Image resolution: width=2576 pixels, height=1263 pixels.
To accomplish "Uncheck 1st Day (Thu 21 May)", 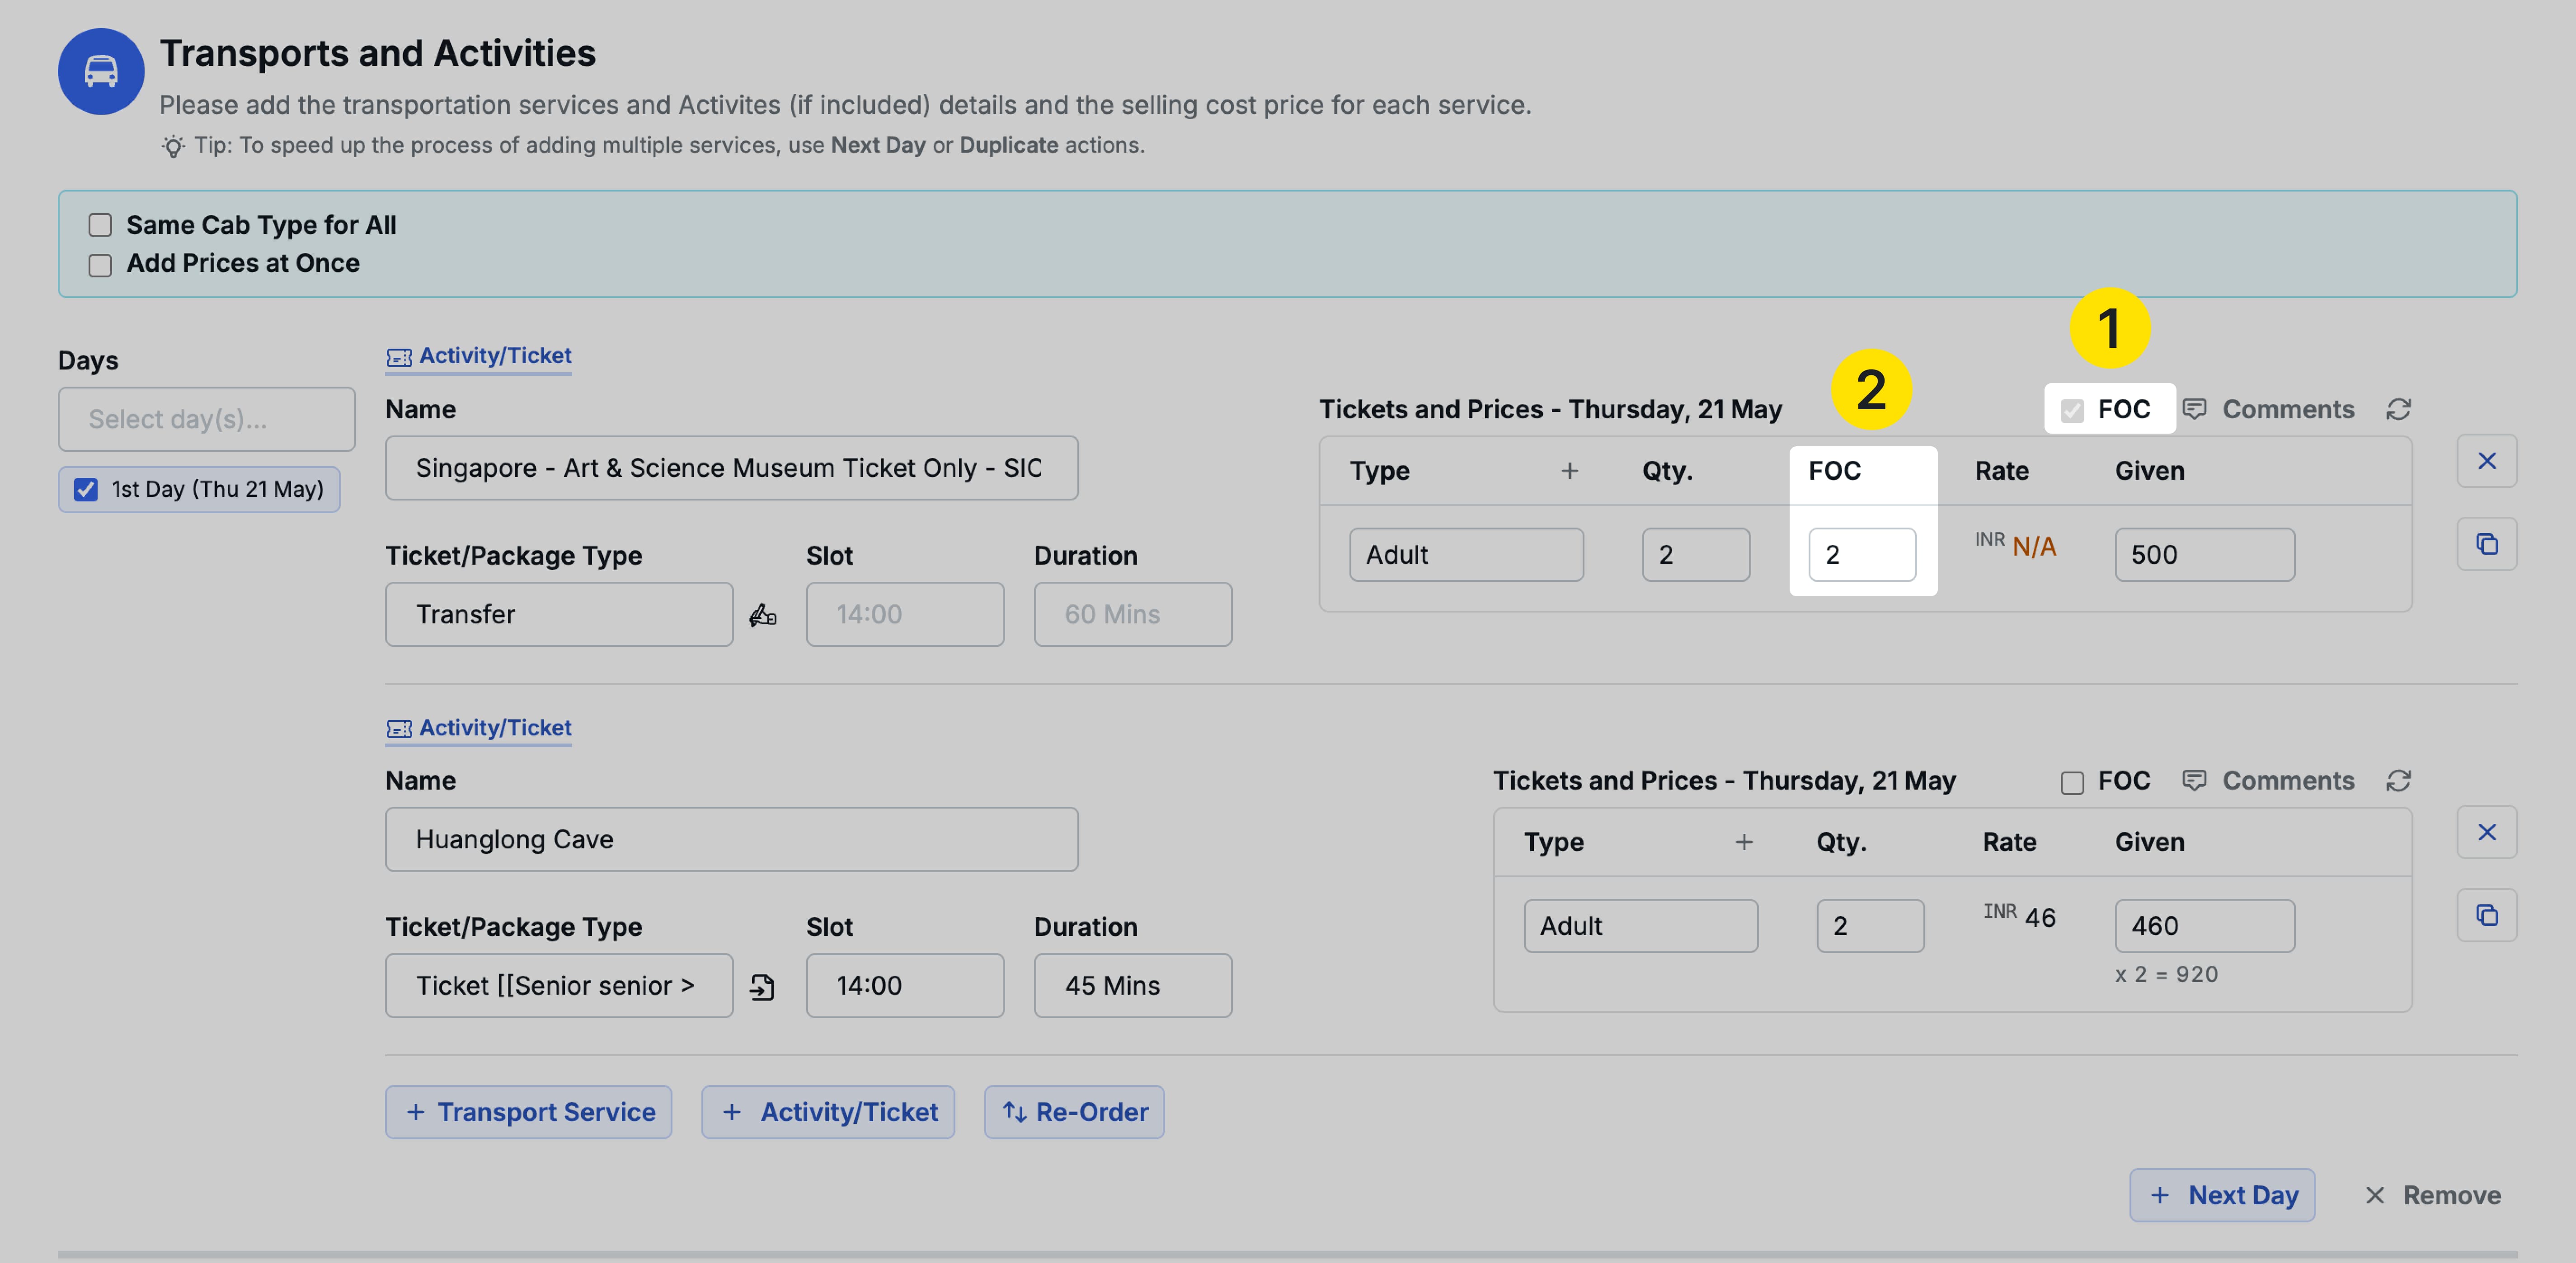I will (86, 490).
